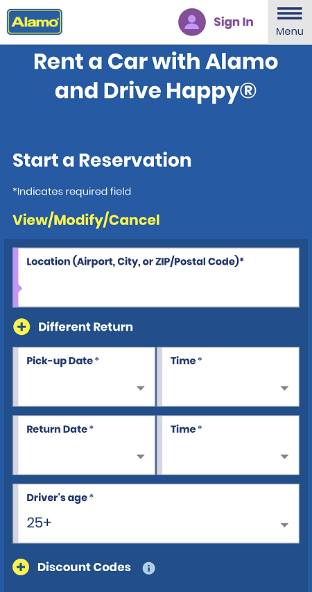Click the Driver's age dropdown arrow
This screenshot has height=592, width=312.
[284, 525]
